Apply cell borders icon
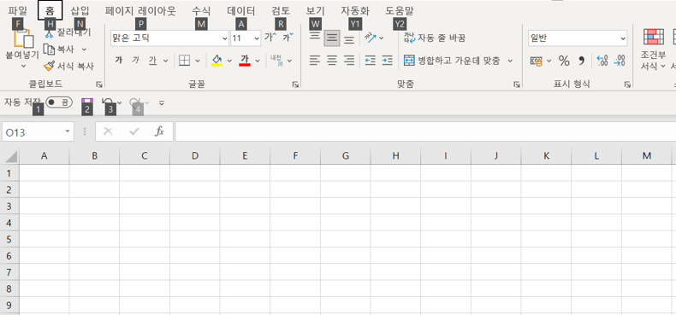 (185, 61)
